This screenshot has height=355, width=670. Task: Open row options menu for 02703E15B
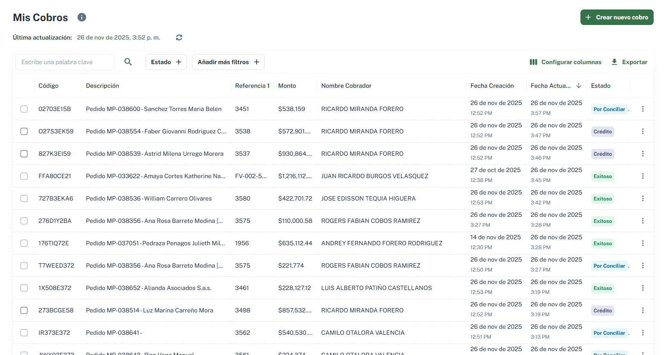642,109
